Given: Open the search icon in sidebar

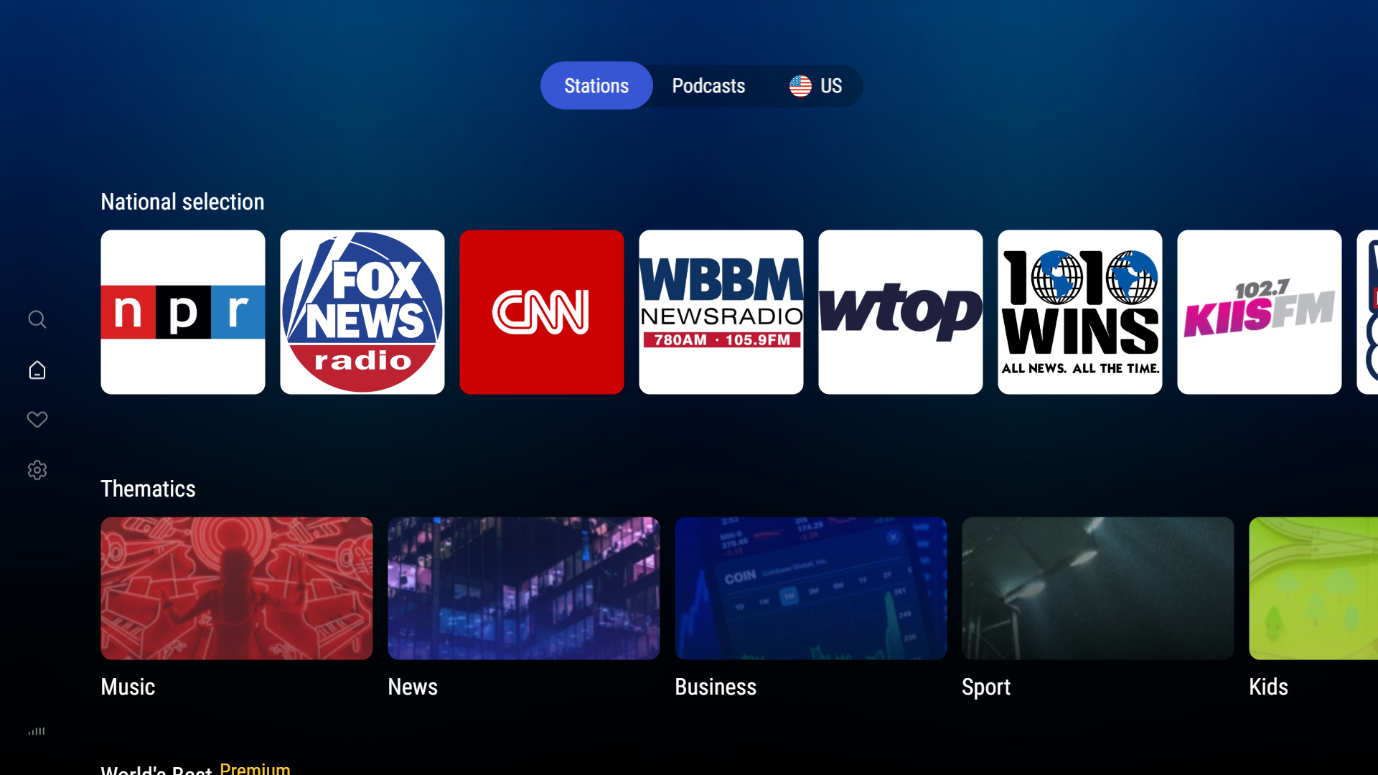Looking at the screenshot, I should tap(37, 319).
